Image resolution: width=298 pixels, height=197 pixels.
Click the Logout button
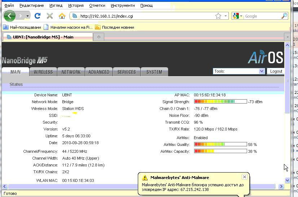click(x=276, y=71)
